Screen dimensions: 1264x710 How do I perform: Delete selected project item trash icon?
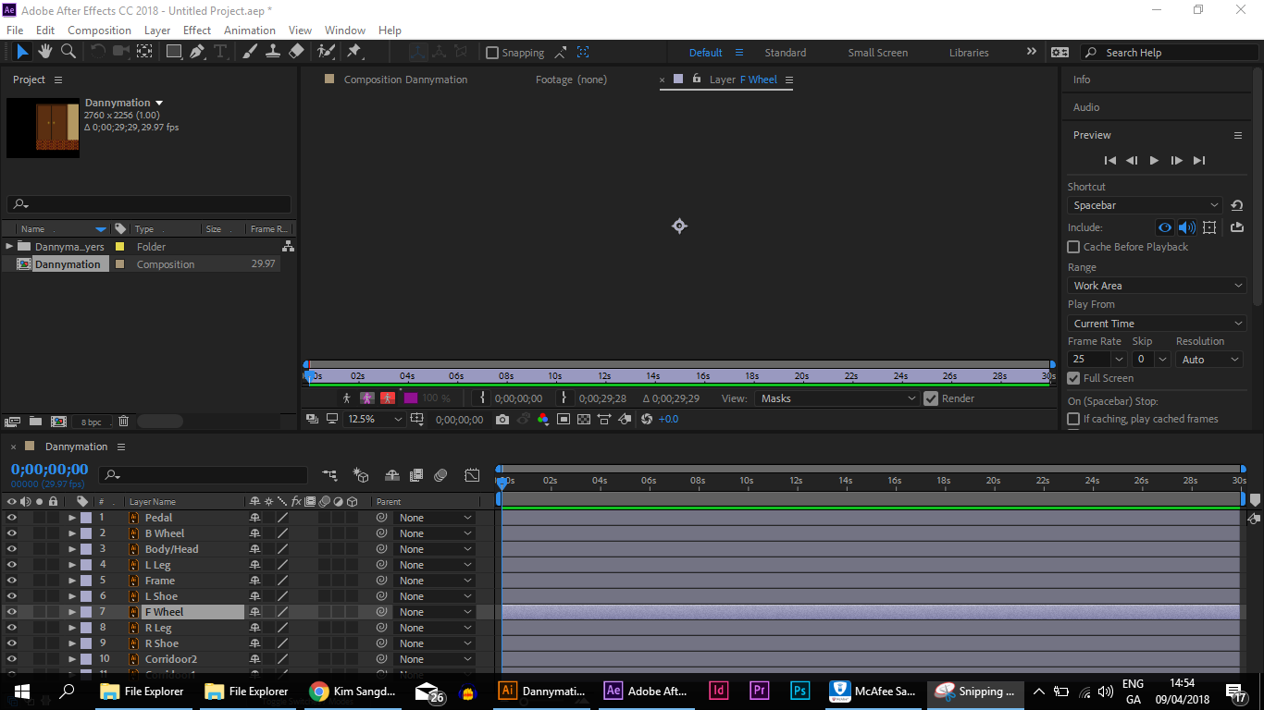point(123,421)
